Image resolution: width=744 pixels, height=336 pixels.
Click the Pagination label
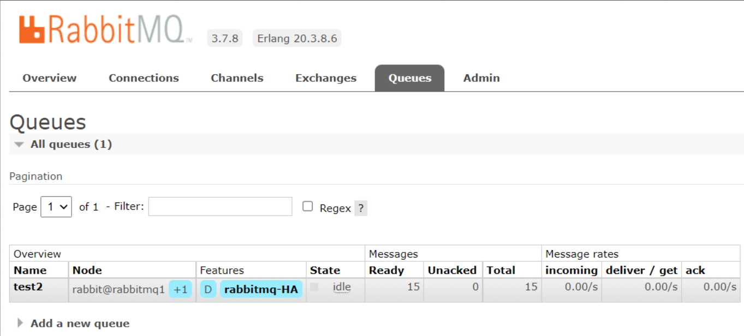tap(35, 176)
